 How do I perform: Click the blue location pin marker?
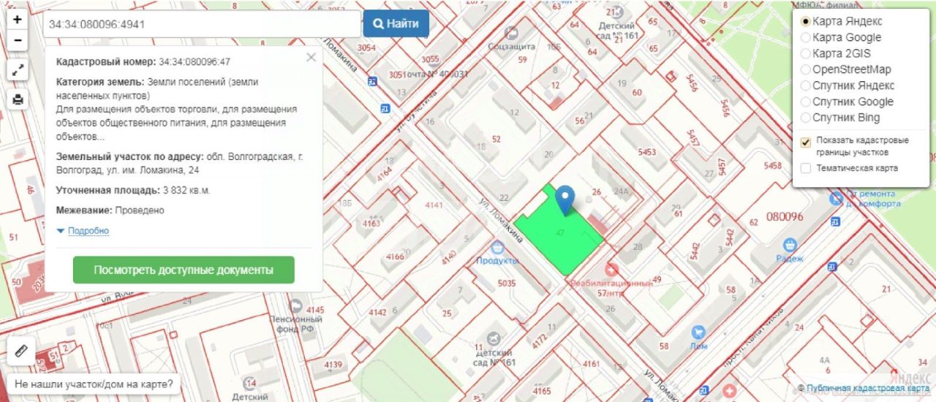pos(565,200)
